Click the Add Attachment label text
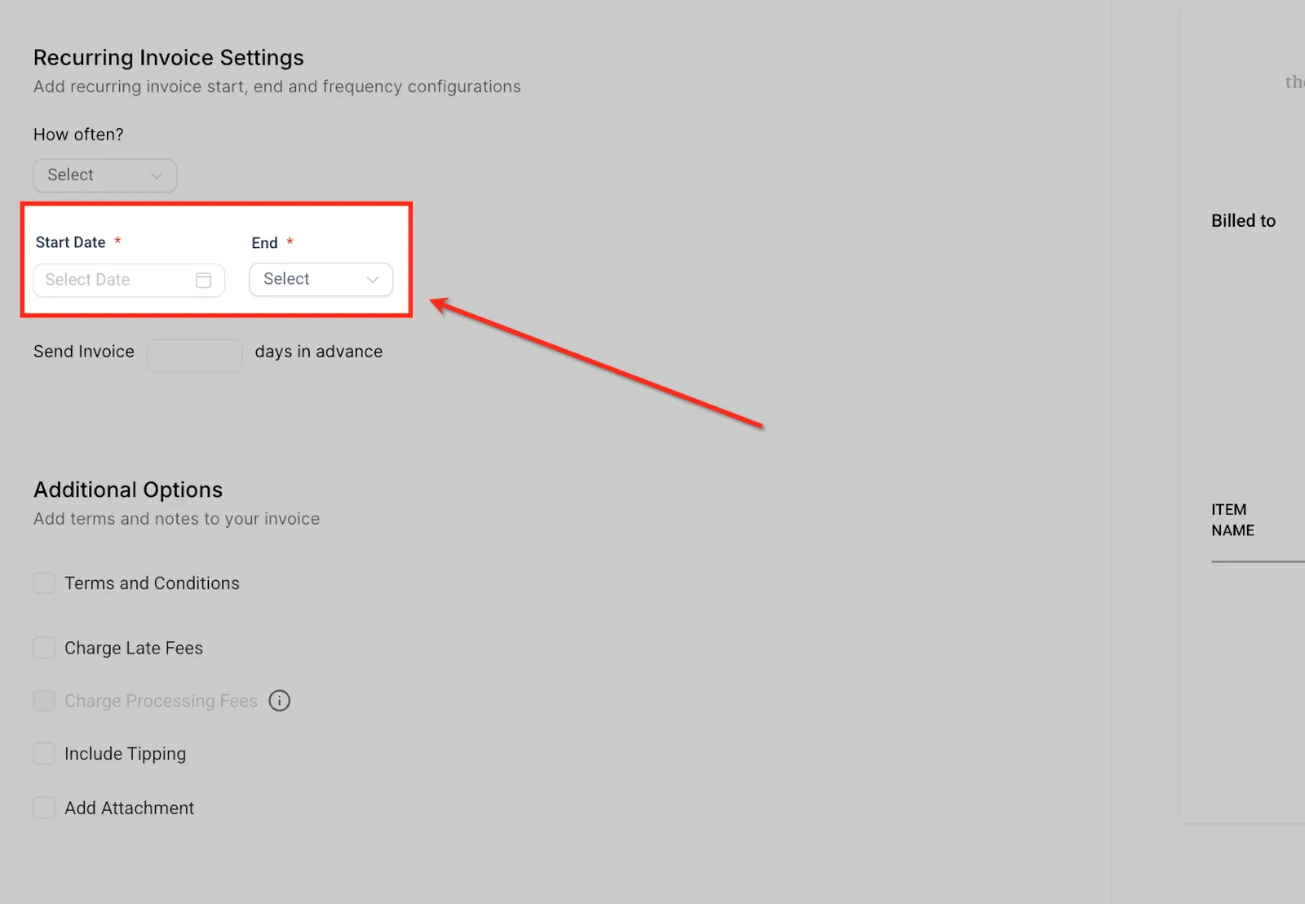Viewport: 1305px width, 904px height. (x=129, y=808)
